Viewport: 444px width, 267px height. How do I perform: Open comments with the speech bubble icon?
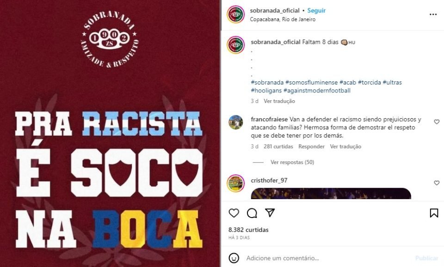coord(252,213)
